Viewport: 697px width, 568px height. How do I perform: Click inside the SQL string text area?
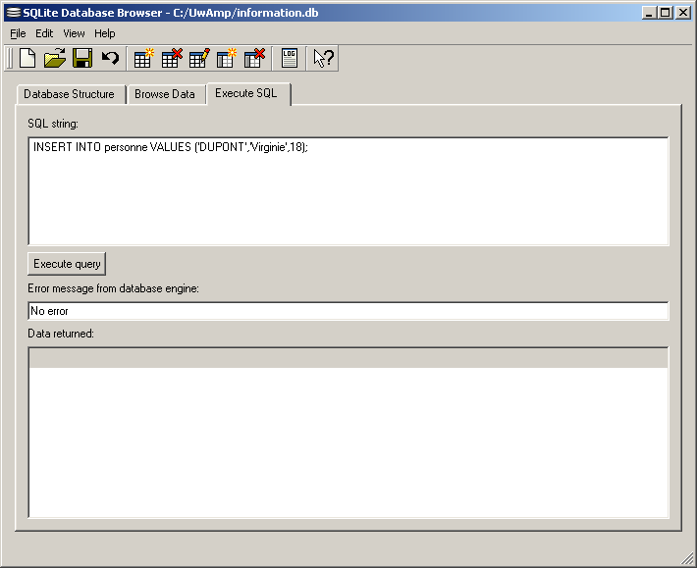[348, 191]
